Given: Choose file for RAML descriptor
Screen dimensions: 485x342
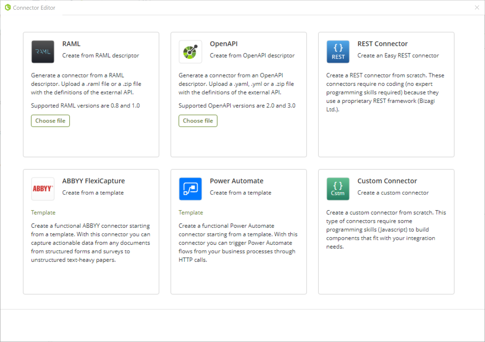Looking at the screenshot, I should [50, 121].
